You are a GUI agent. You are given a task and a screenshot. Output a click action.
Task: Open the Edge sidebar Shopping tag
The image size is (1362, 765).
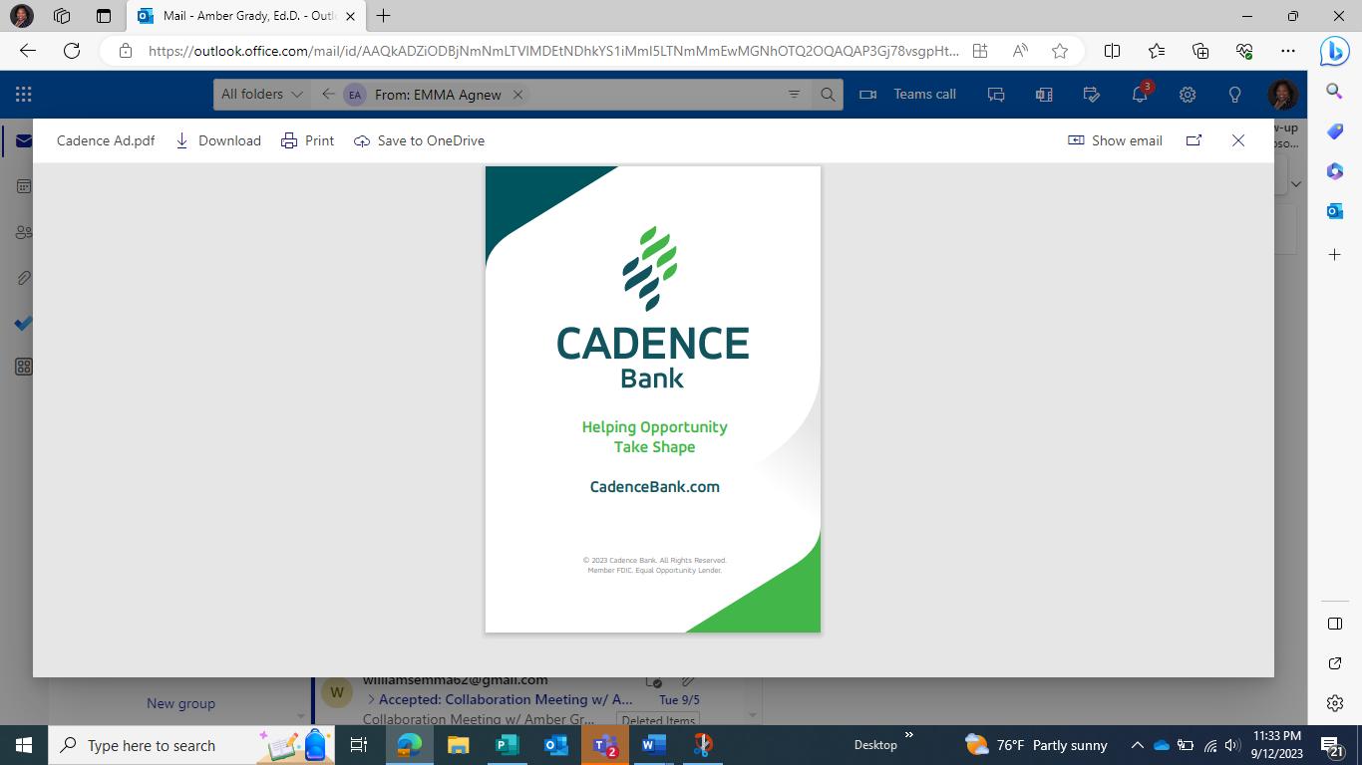point(1334,131)
